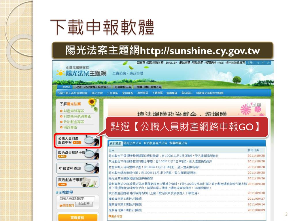Open 廉政專刊第33期出刊簡訊
The width and height of the screenshot is (295, 221).
(x=125, y=199)
